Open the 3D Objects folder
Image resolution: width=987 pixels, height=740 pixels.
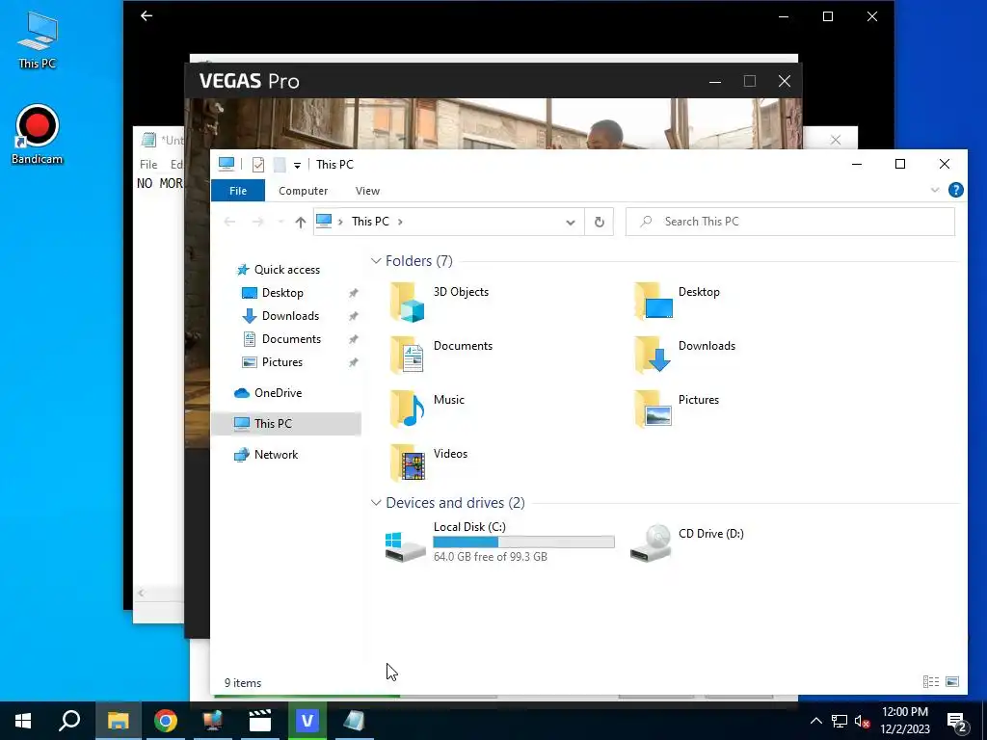[440, 302]
